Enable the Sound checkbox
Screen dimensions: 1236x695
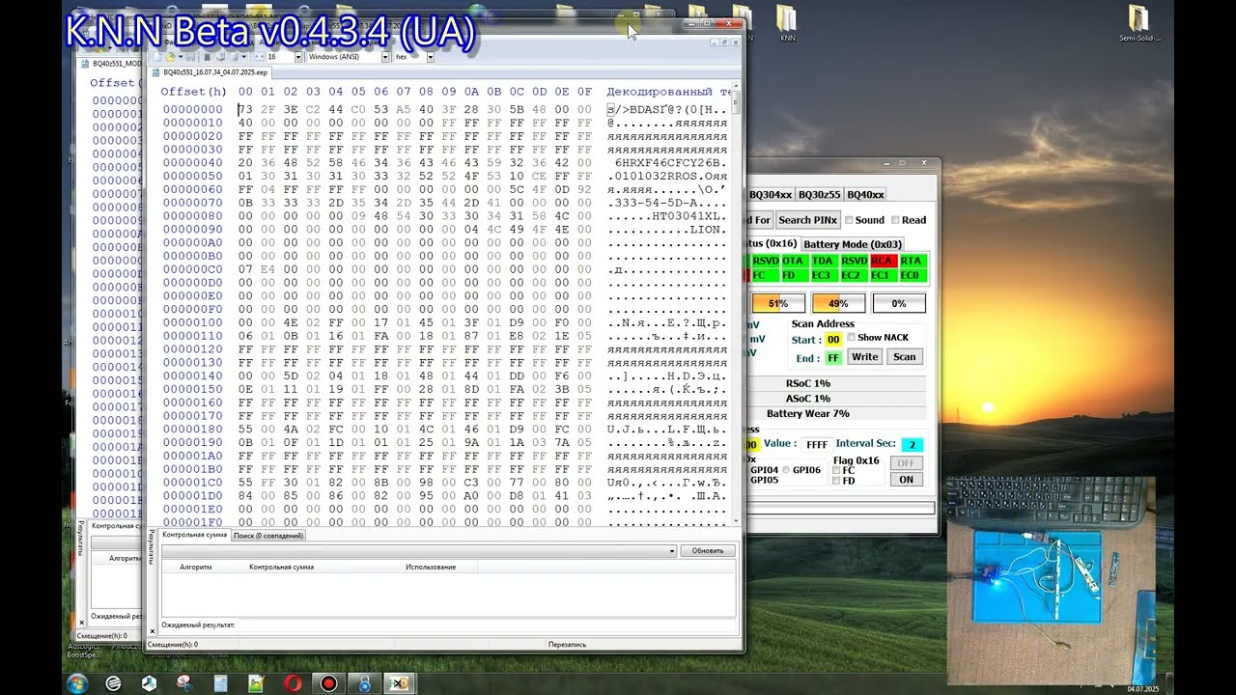849,220
